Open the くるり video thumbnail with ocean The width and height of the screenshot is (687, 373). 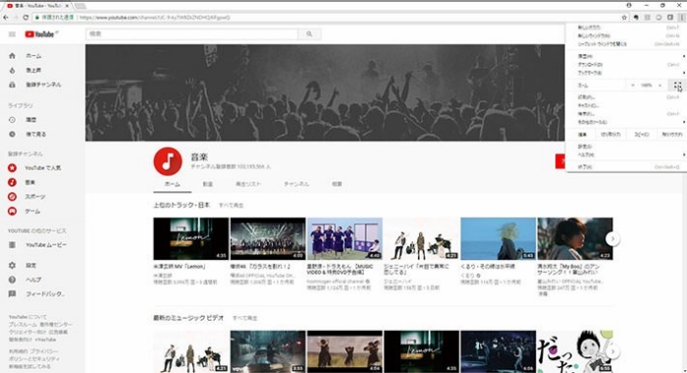coord(499,239)
